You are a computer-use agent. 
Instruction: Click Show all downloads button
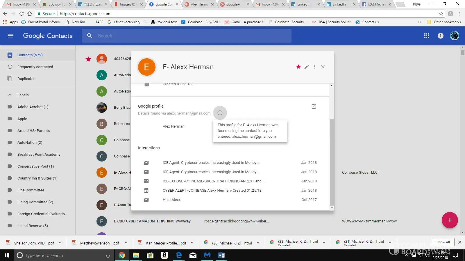443,242
